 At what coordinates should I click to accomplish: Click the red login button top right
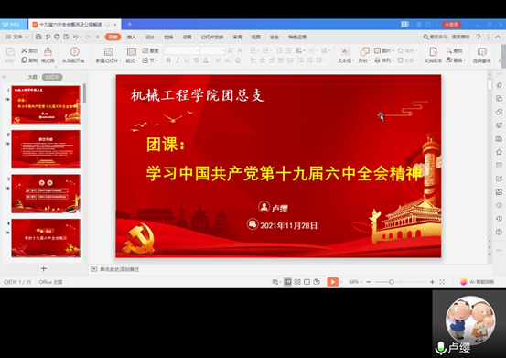click(x=451, y=25)
